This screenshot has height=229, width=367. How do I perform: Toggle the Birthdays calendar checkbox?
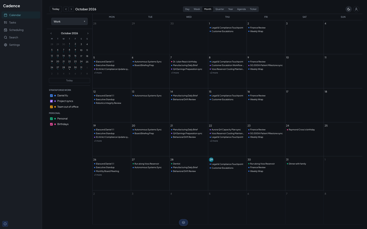(x=51, y=124)
